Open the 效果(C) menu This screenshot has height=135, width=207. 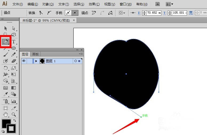94,4
